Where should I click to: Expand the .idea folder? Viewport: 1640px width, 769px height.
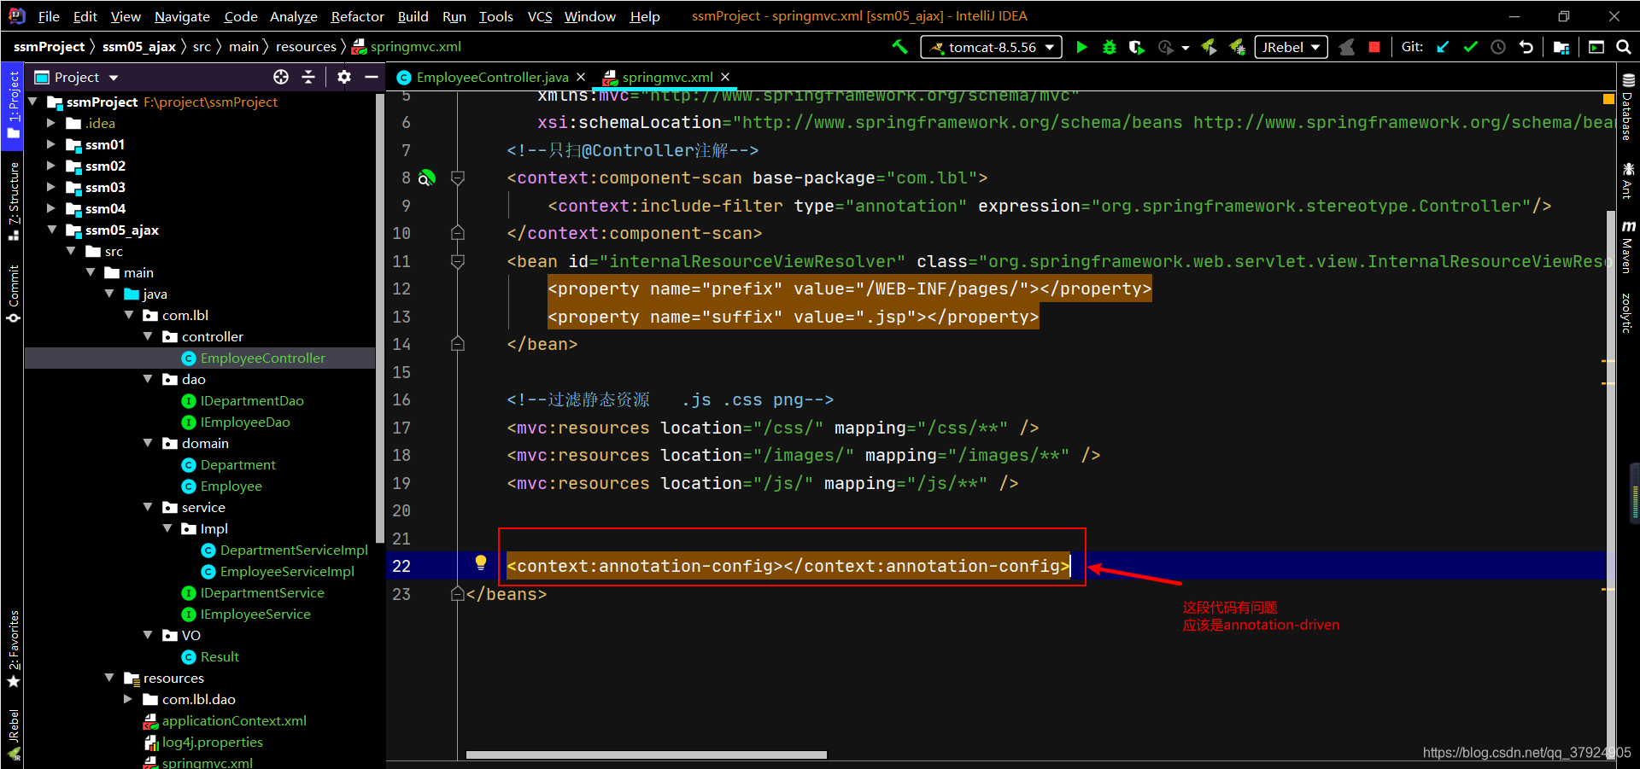51,123
